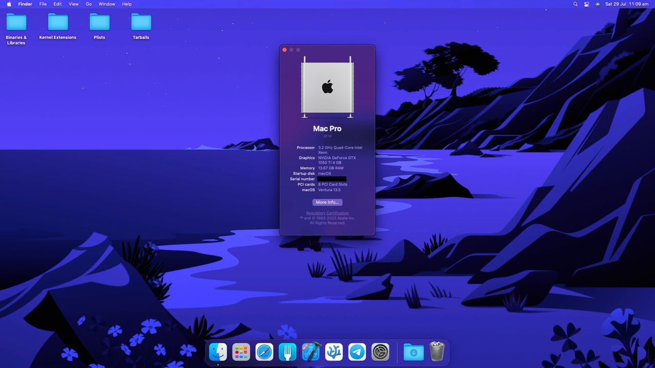Screen dimensions: 655x368
Task: Open the View menu
Action: pyautogui.click(x=74, y=4)
